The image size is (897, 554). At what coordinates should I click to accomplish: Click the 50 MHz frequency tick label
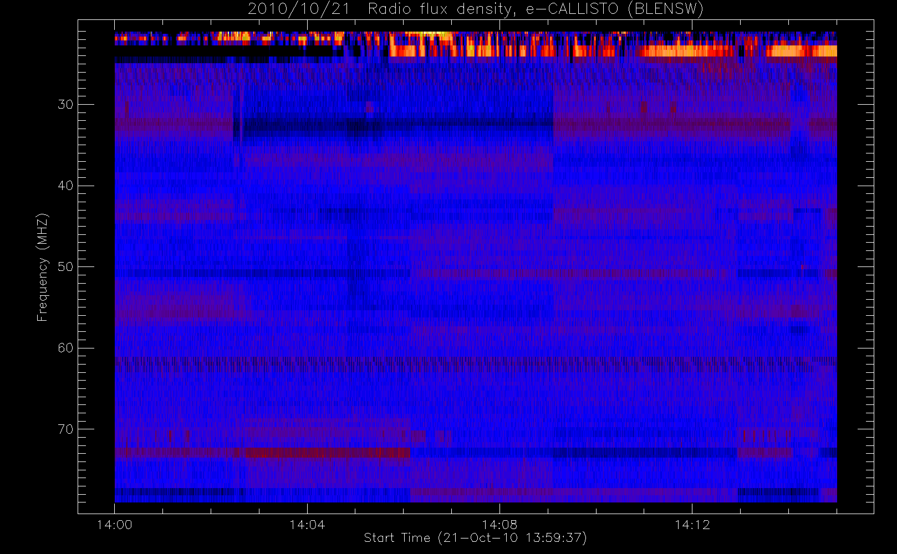tap(65, 267)
